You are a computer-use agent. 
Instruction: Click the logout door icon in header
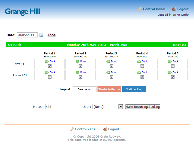174,9
